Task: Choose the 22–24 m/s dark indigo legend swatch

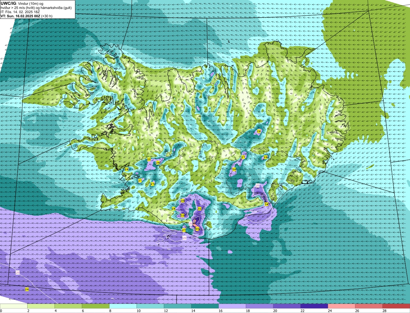Action: coord(314,306)
